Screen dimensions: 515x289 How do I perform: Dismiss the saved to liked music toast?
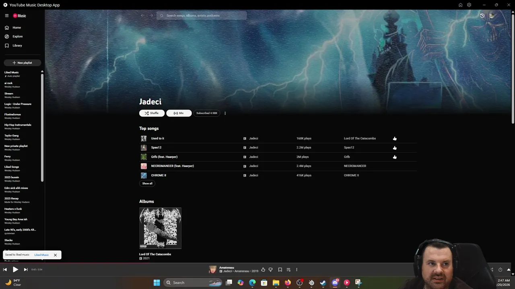pos(56,255)
